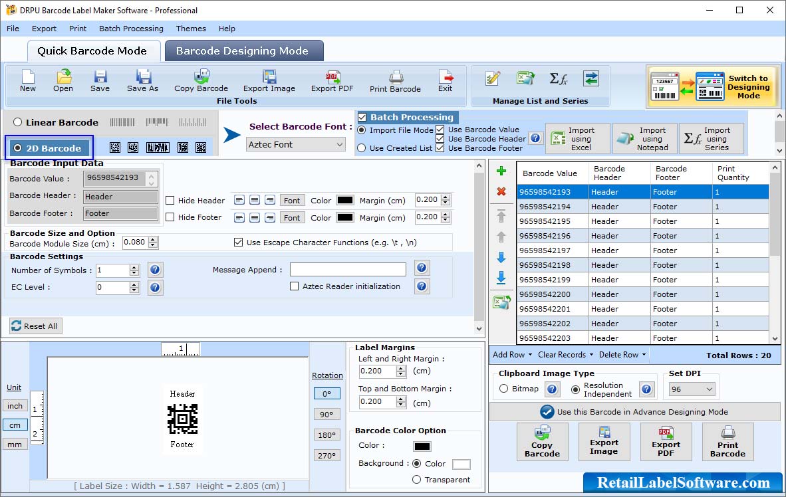
Task: Open the Themes menu
Action: coord(191,29)
